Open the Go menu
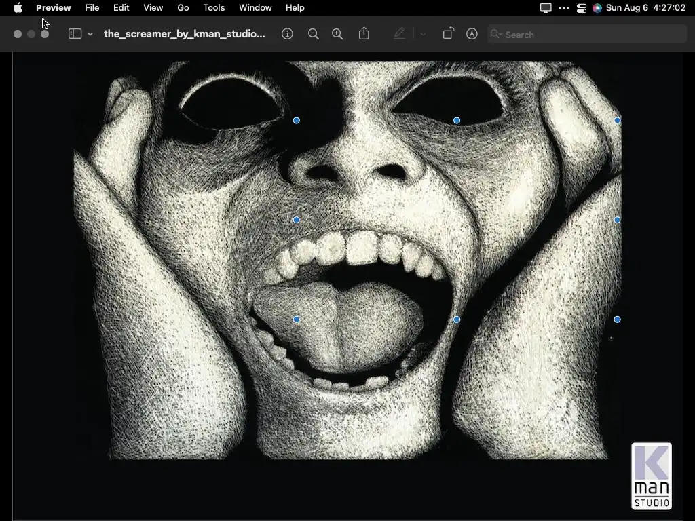 coord(183,7)
